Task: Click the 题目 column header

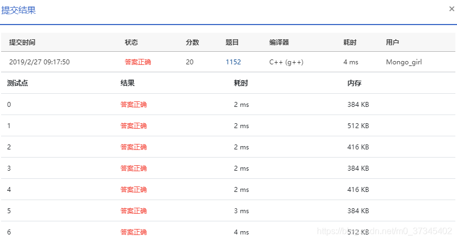Action: pos(232,43)
